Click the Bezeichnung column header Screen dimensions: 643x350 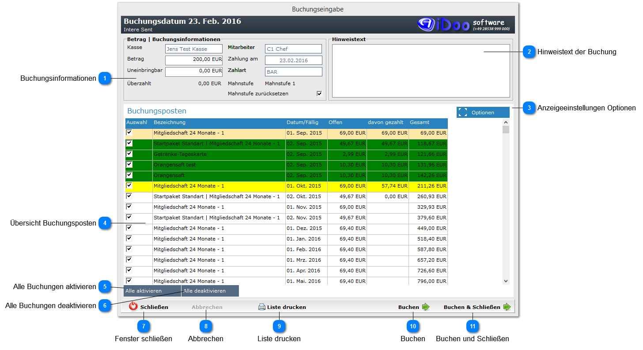(x=170, y=122)
